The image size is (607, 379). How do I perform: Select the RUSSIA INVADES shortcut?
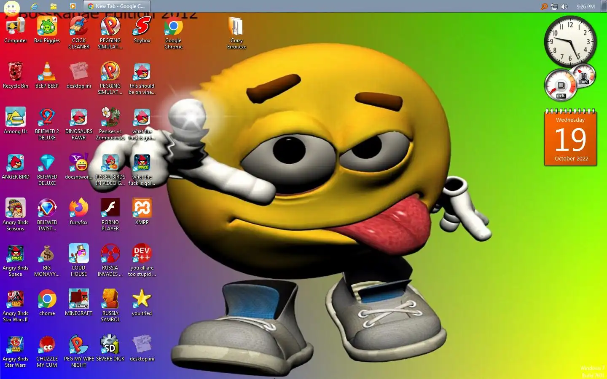click(x=110, y=261)
